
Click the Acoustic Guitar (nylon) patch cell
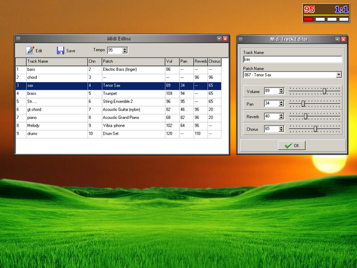click(x=133, y=109)
